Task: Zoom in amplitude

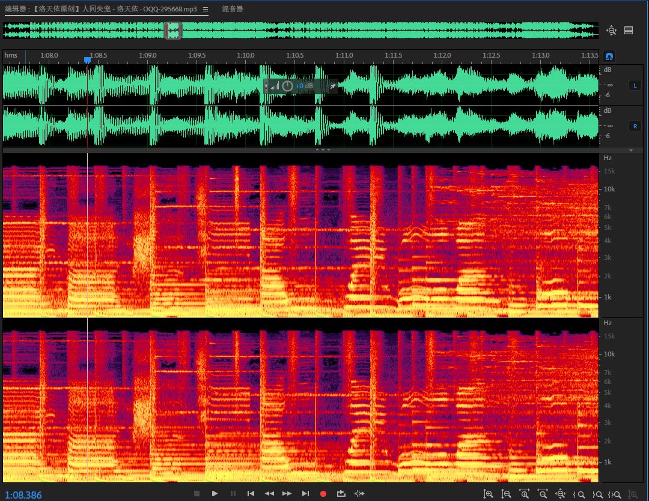Action: pos(488,494)
